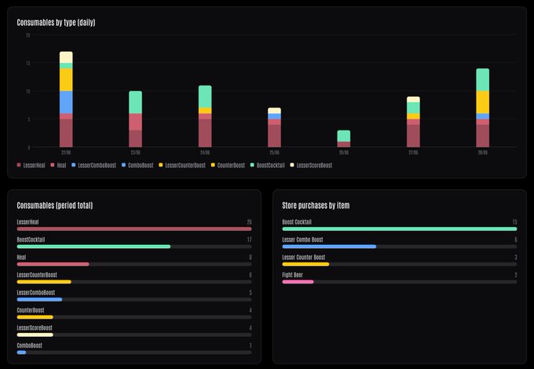The width and height of the screenshot is (534, 369).
Task: Click the "CounterBoost" label in period total list
Action: (31, 310)
